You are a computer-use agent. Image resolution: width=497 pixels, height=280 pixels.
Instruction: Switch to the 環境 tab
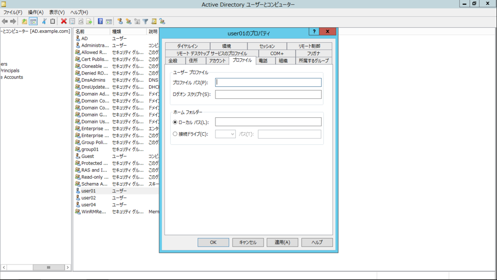click(x=229, y=46)
